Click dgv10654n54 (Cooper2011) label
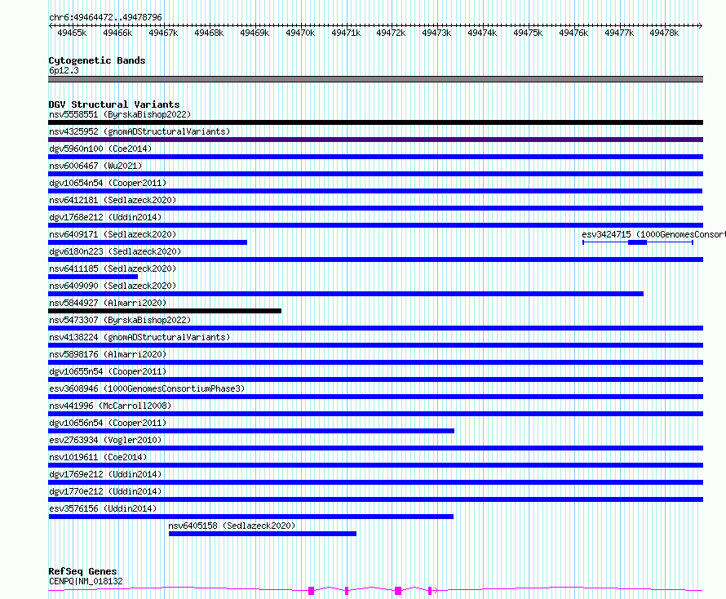Viewport: 726px width, 599px height. (108, 183)
